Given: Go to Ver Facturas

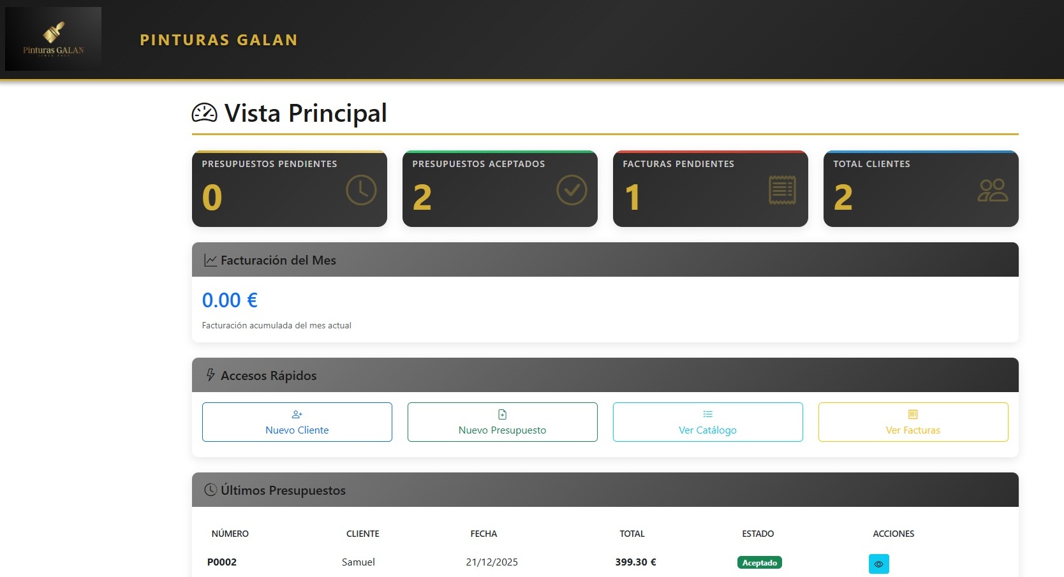Looking at the screenshot, I should [x=913, y=422].
